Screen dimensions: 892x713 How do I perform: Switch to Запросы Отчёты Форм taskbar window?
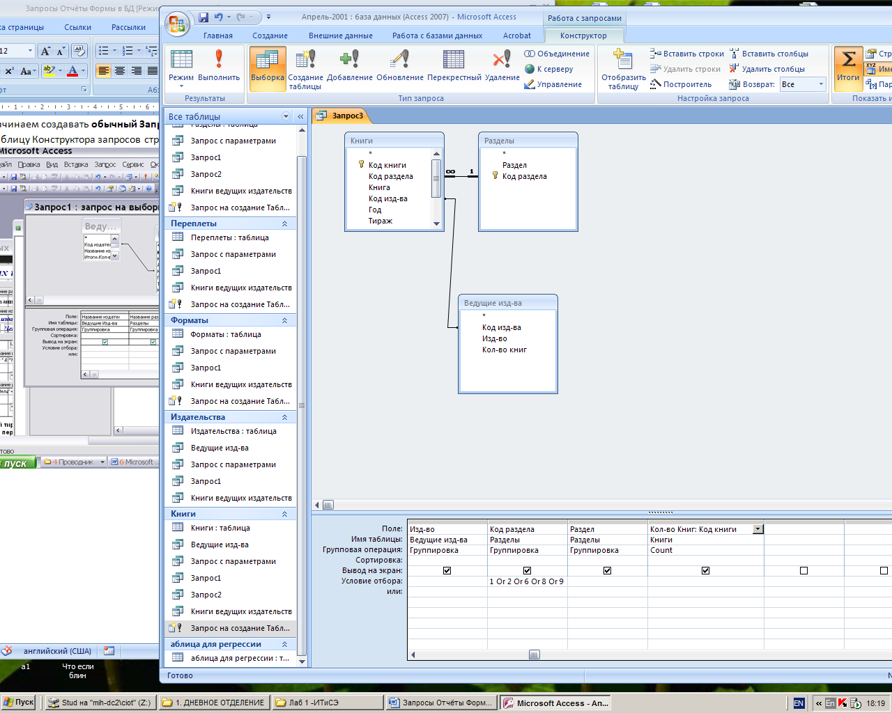pos(441,703)
